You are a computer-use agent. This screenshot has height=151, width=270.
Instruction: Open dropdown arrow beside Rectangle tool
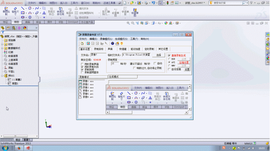coord(26,13)
